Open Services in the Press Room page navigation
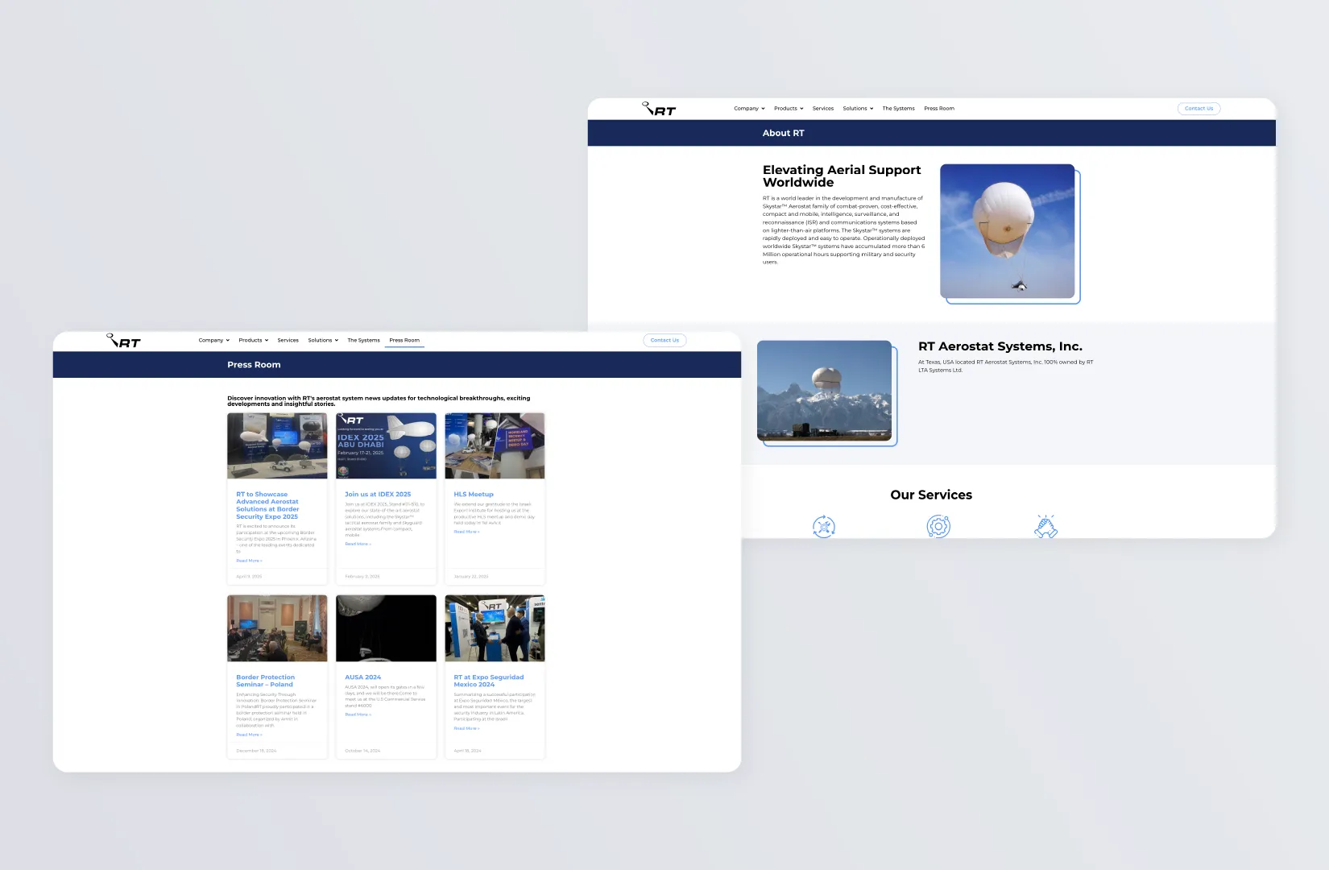The width and height of the screenshot is (1329, 870). click(x=288, y=340)
